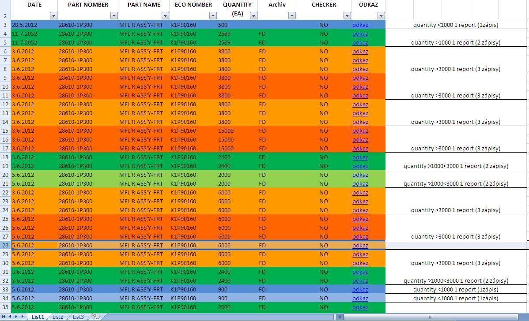Open the CHECKER column filter dropdown

pyautogui.click(x=347, y=15)
